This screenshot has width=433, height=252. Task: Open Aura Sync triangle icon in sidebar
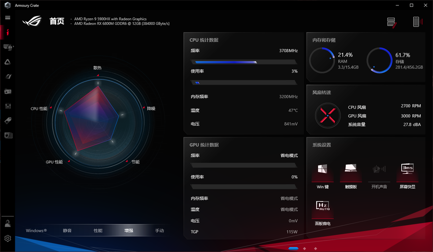coord(8,61)
